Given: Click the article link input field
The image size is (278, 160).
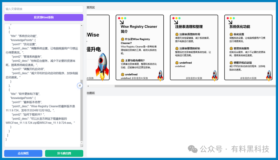Looking at the screenshot, I should 44,9.
